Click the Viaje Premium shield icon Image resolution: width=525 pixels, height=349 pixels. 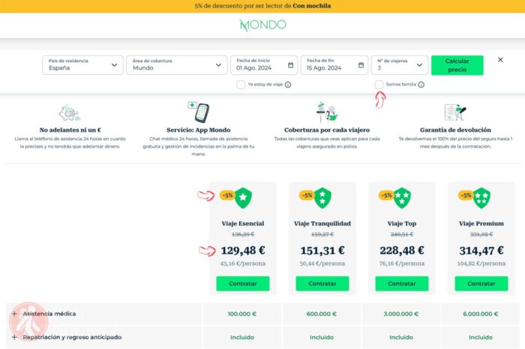coord(481,198)
